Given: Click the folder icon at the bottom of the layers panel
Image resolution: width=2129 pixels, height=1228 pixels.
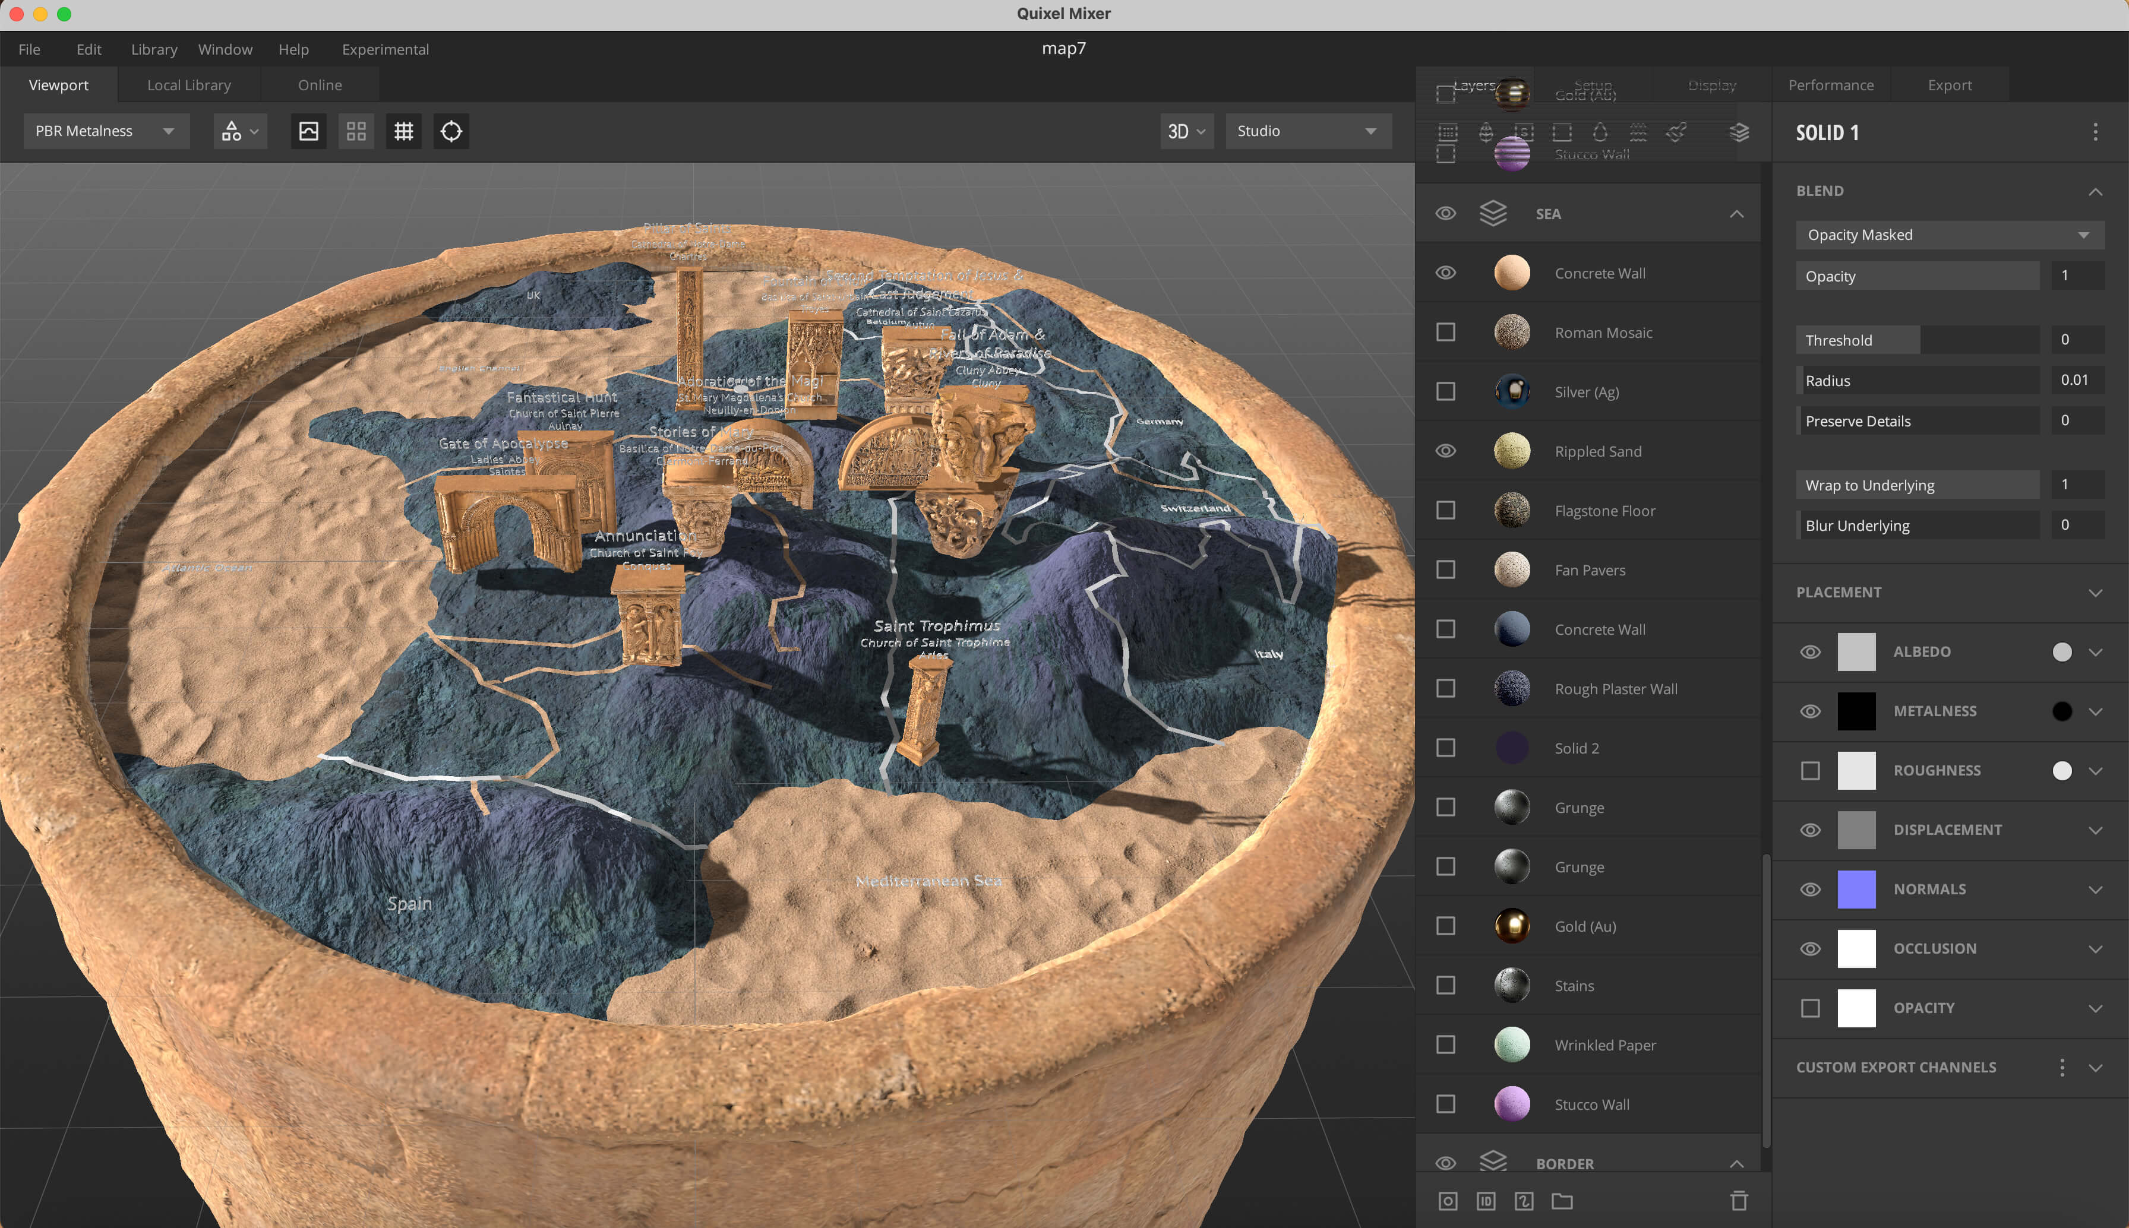Looking at the screenshot, I should pyautogui.click(x=1562, y=1201).
